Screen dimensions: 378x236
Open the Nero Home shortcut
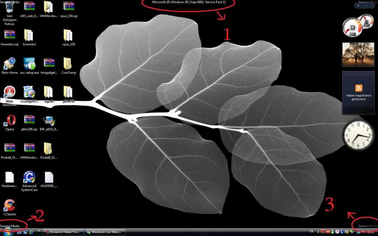10,64
